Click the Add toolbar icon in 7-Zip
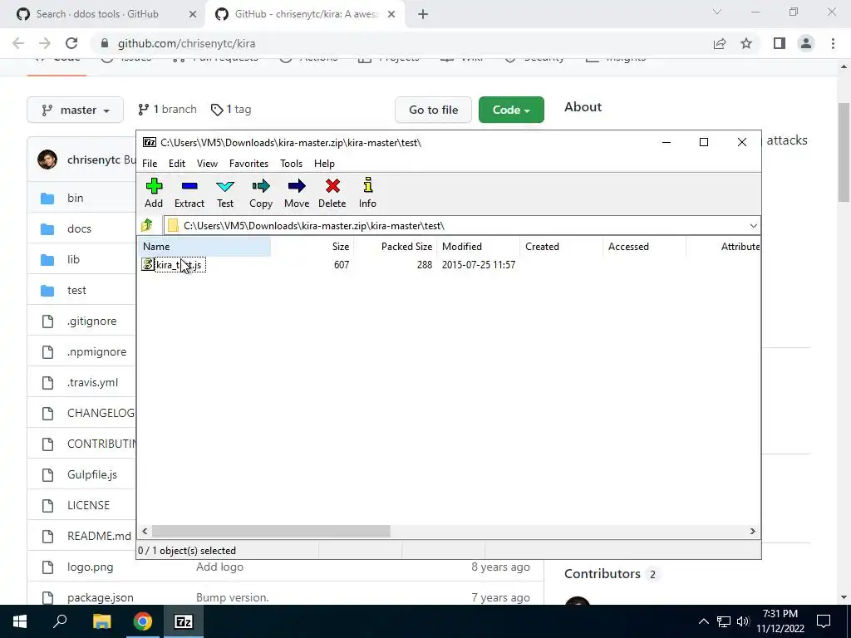851x638 pixels. pyautogui.click(x=154, y=193)
